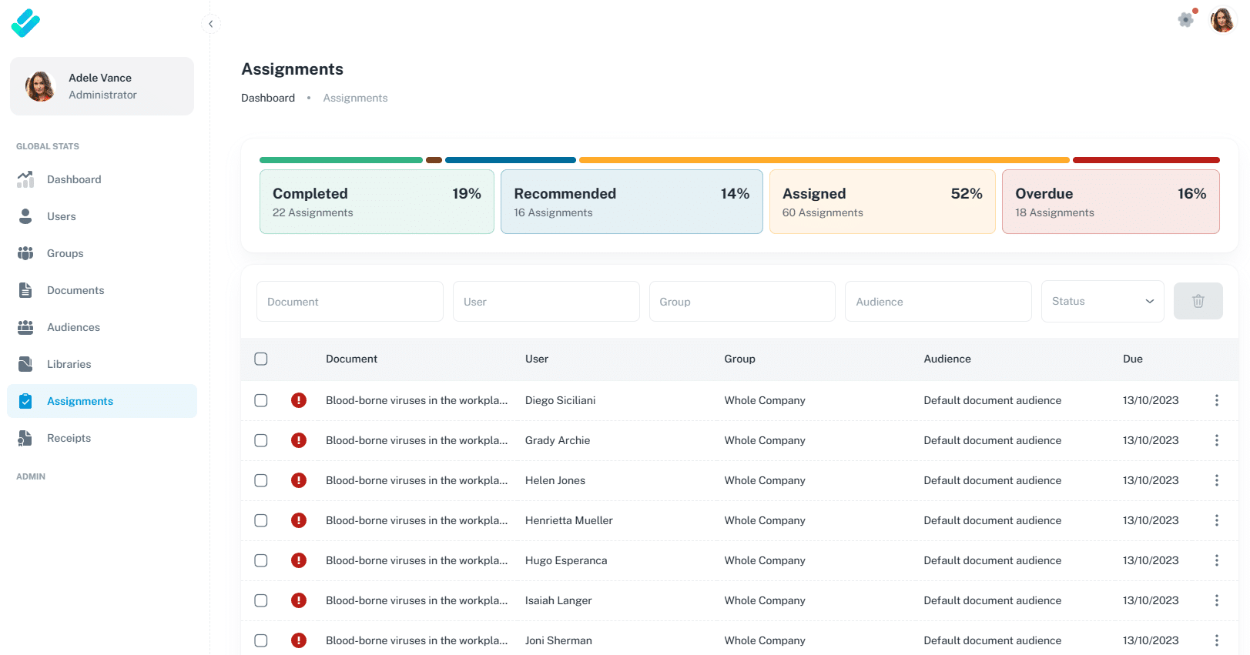Open row actions menu for Diego Siciliani
This screenshot has height=655, width=1250.
click(x=1217, y=400)
